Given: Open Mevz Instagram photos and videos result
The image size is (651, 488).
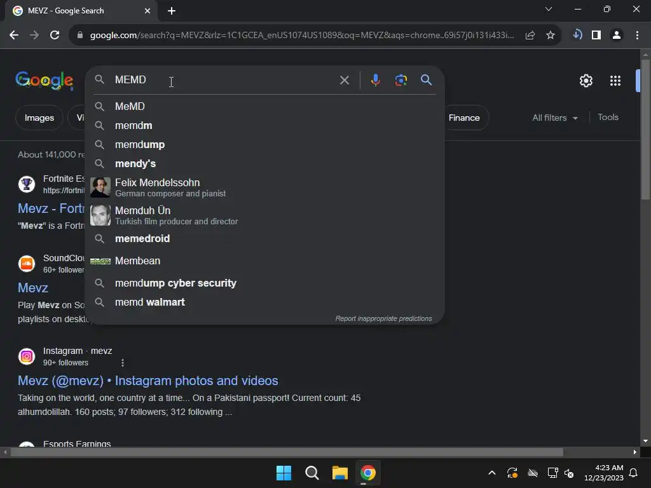Looking at the screenshot, I should (147, 381).
